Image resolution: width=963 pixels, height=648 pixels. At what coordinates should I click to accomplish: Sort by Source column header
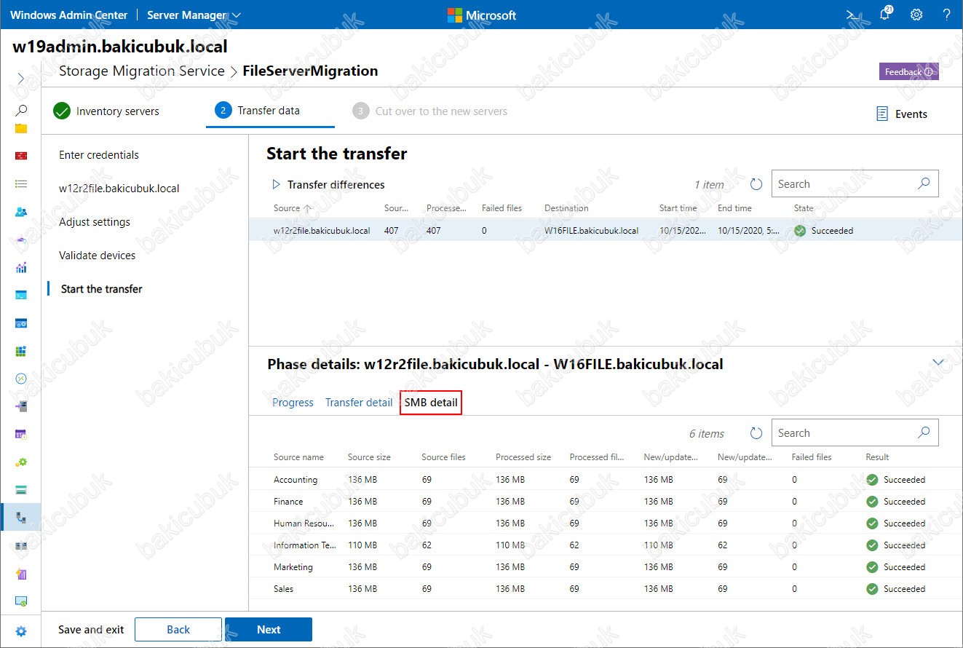tap(293, 208)
